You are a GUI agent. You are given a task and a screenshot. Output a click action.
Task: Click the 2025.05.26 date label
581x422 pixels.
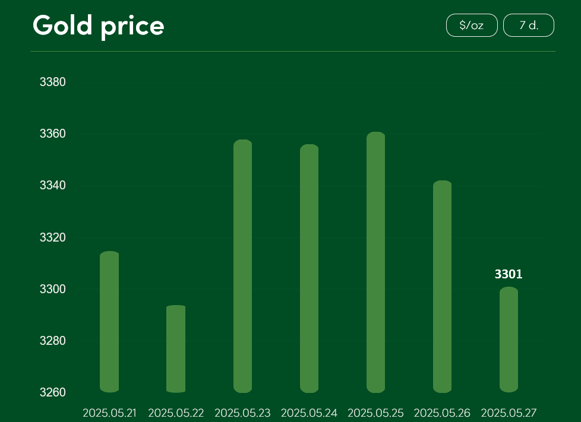click(442, 413)
